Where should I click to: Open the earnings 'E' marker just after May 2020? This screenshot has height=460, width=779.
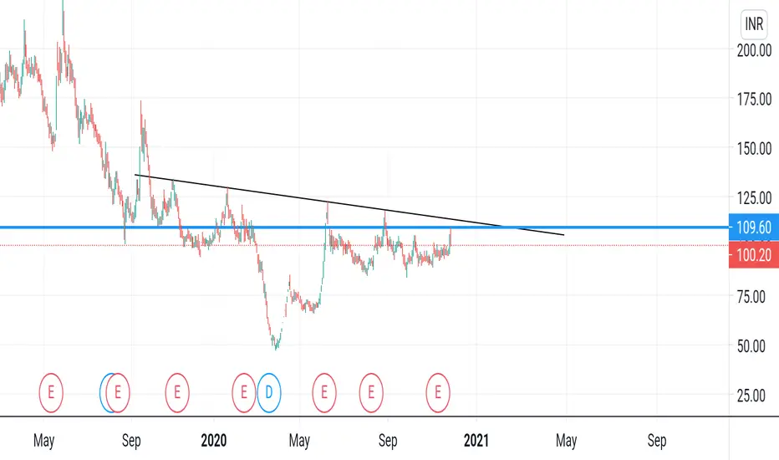coord(324,392)
